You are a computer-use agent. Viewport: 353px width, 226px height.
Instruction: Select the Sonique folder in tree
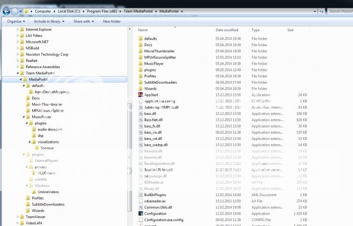[47, 148]
